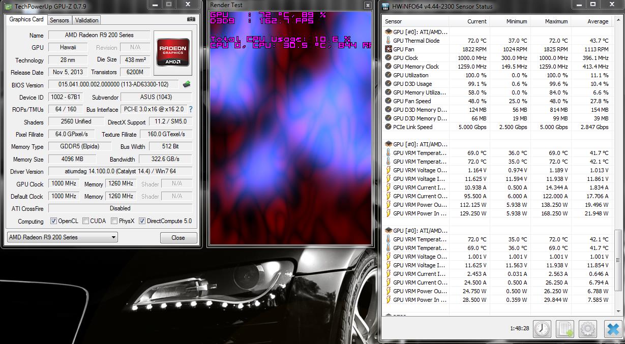This screenshot has width=625, height=344.
Task: Click the 5.000 Gbps current link speed
Action: coord(471,127)
